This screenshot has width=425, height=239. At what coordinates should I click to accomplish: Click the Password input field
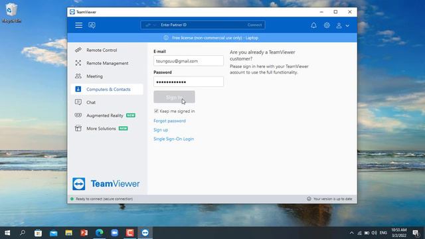click(x=189, y=82)
